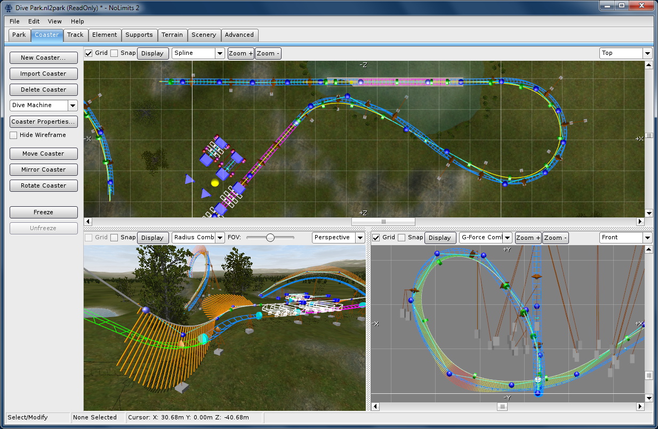
Task: Click the yellow sphere marker in top view
Action: tap(215, 183)
